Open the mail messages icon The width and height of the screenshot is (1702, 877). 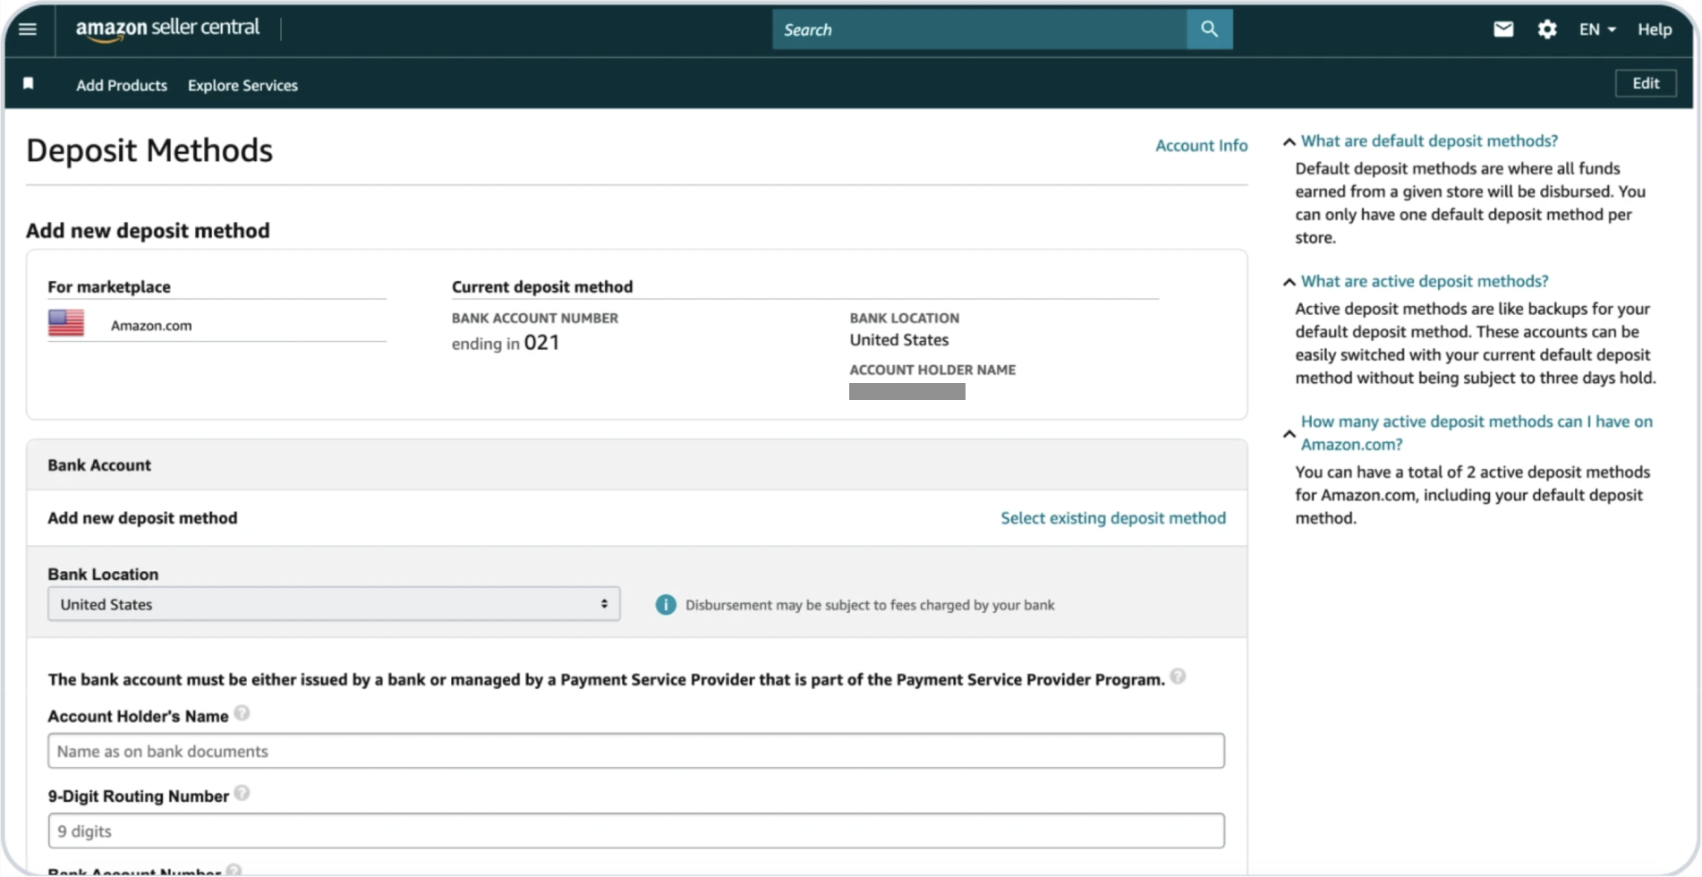(1503, 30)
